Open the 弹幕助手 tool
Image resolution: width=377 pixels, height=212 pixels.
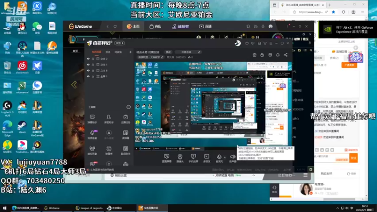92,119
